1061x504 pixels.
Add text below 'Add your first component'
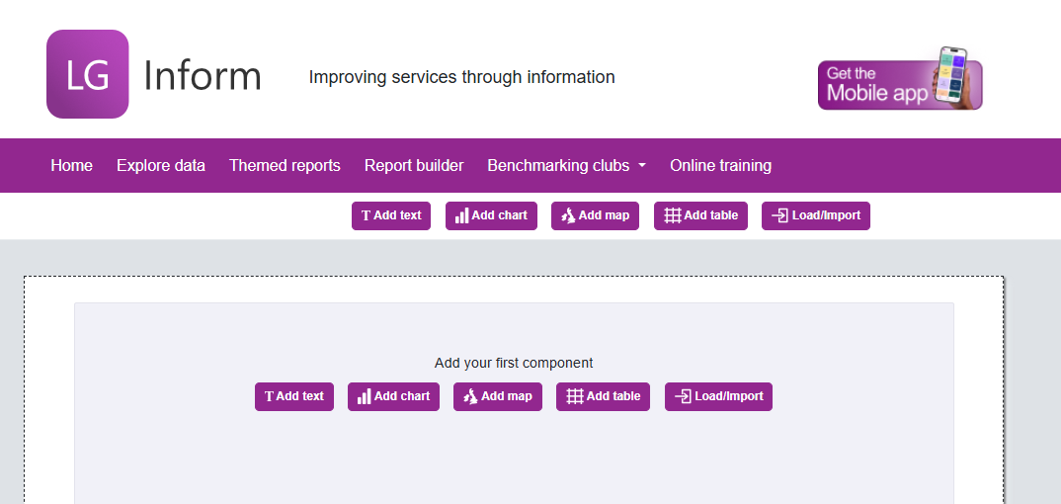[x=294, y=396]
